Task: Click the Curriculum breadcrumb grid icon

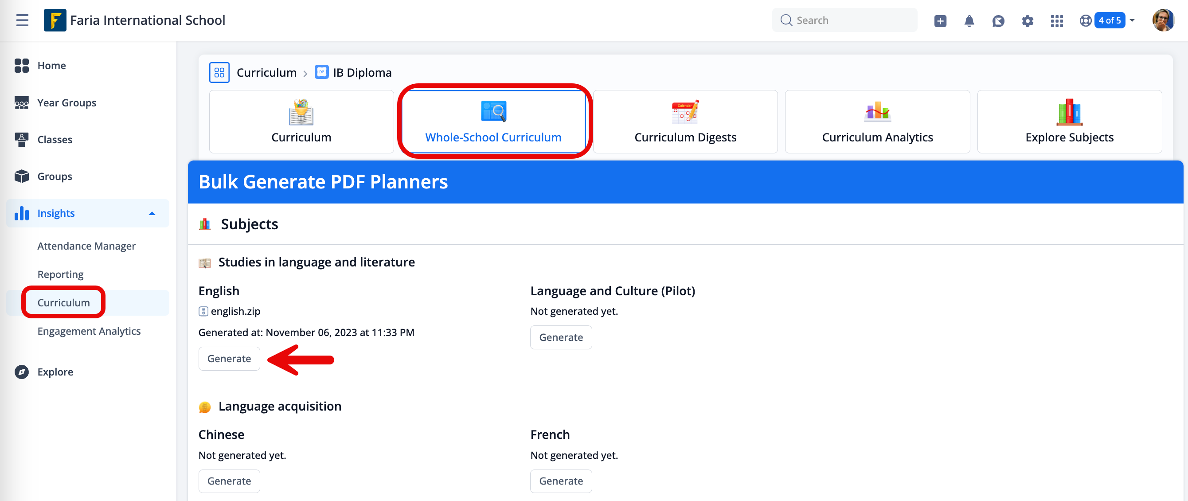Action: (x=219, y=72)
